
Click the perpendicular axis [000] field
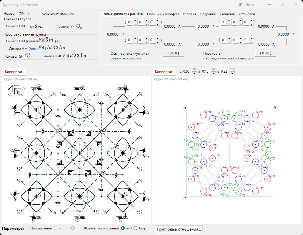[173, 53]
